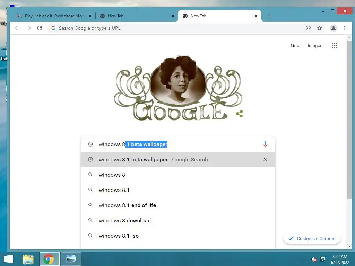Pick 'windows 8 download' suggestion
355x266 pixels.
click(x=178, y=220)
